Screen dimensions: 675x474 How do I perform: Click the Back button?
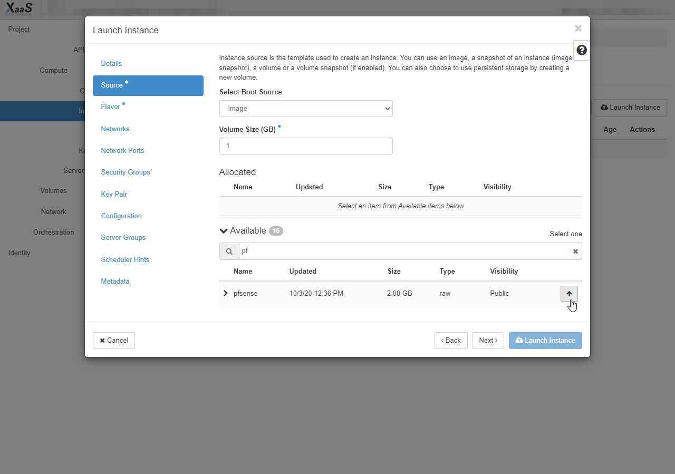point(451,341)
